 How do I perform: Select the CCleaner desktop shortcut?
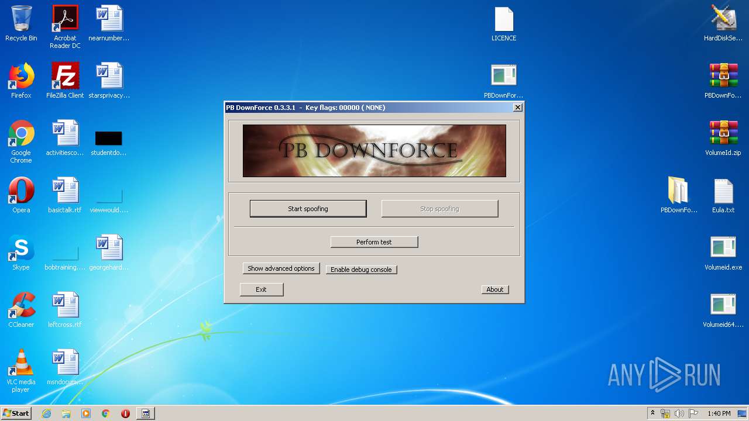pos(21,310)
